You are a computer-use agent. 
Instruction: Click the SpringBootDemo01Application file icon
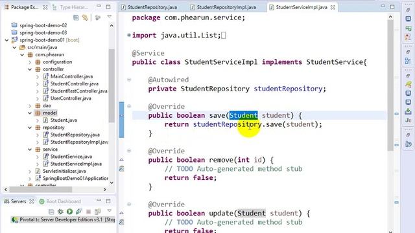point(38,179)
